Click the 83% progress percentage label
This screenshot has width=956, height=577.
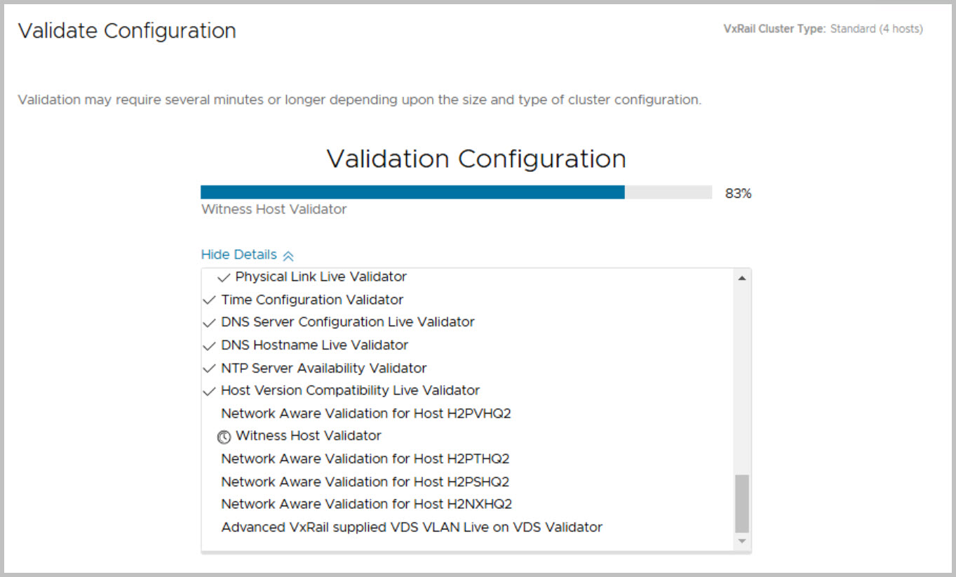738,194
